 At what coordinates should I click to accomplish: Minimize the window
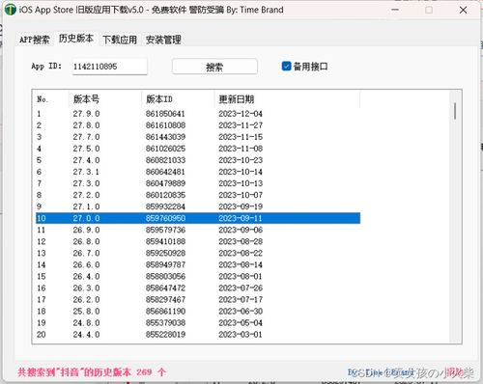pyautogui.click(x=395, y=10)
